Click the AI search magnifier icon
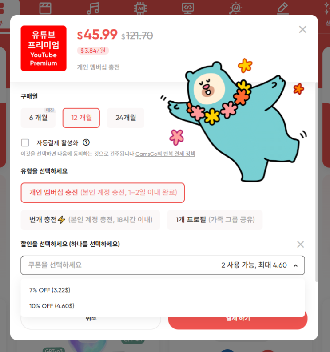This screenshot has height=352, width=330. point(235,8)
